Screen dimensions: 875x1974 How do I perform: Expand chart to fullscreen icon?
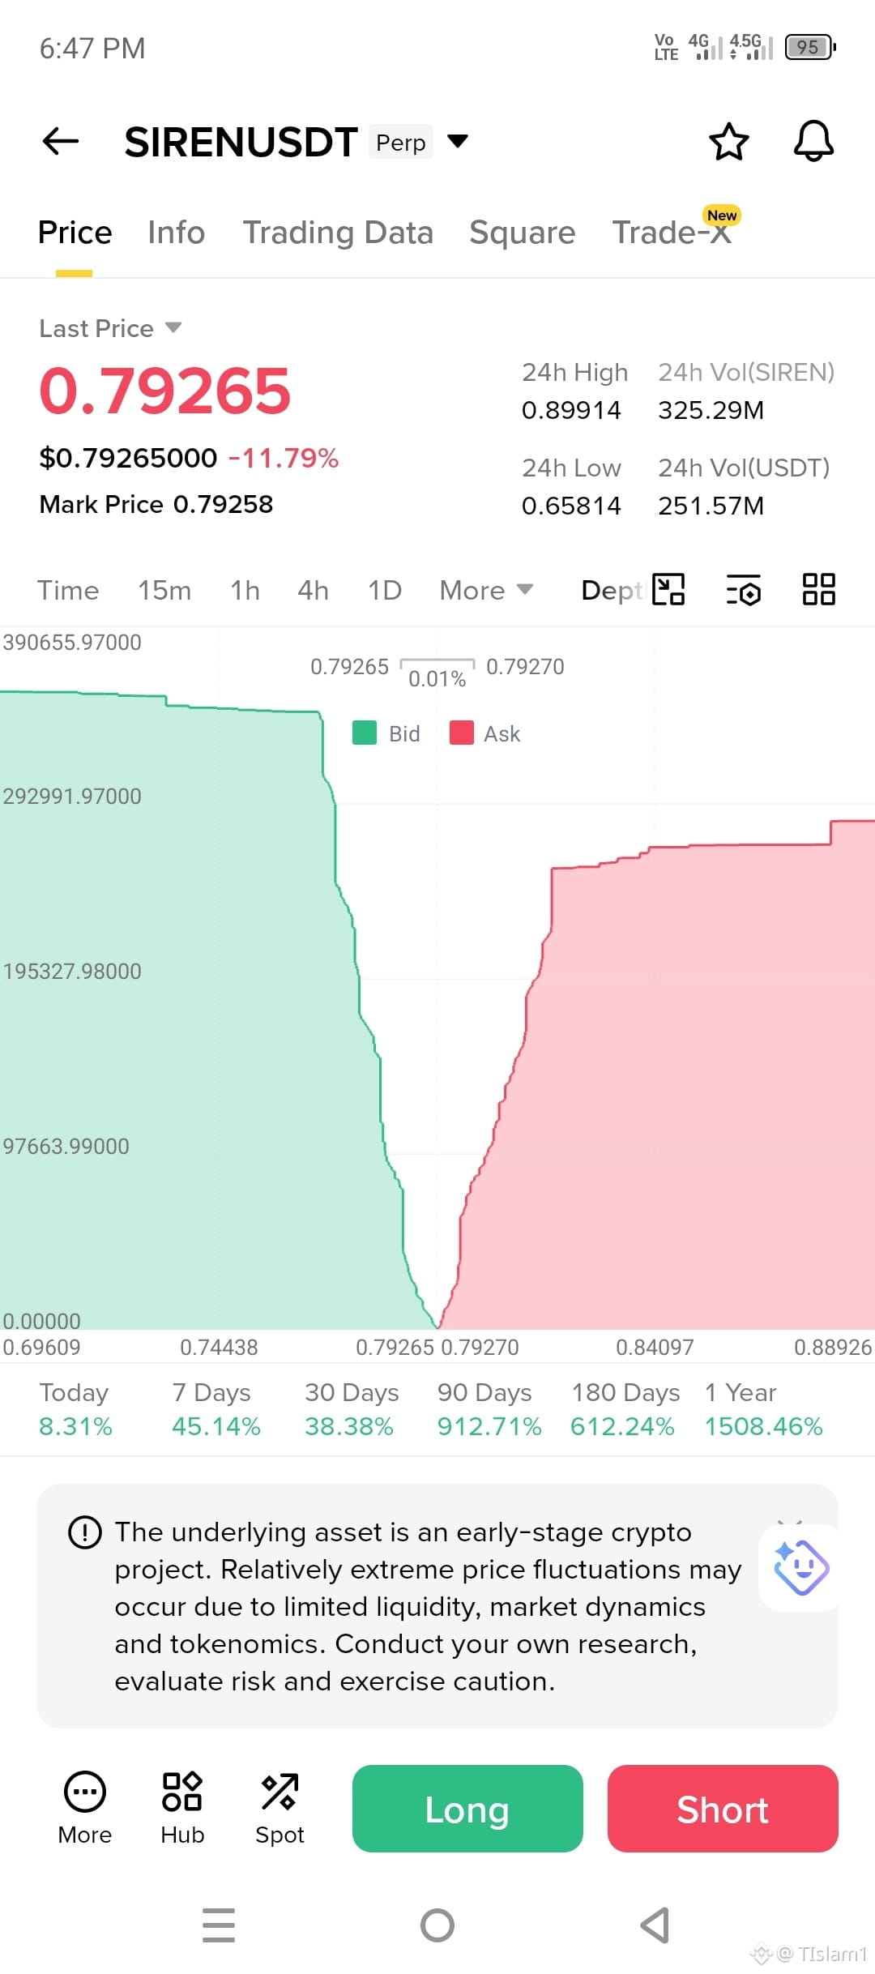point(669,589)
